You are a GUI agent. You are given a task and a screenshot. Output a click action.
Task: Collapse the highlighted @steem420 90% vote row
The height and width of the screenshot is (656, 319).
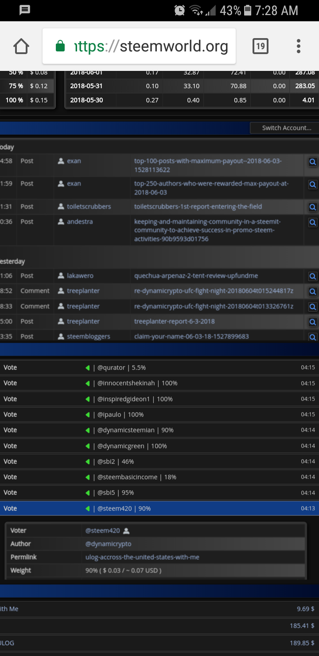pos(159,508)
